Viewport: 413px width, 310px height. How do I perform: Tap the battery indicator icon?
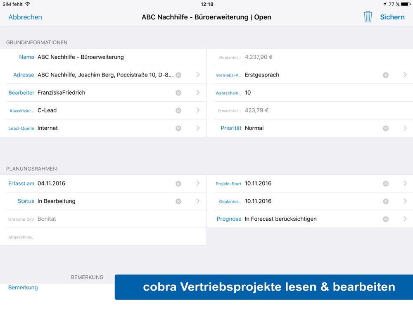click(x=406, y=4)
